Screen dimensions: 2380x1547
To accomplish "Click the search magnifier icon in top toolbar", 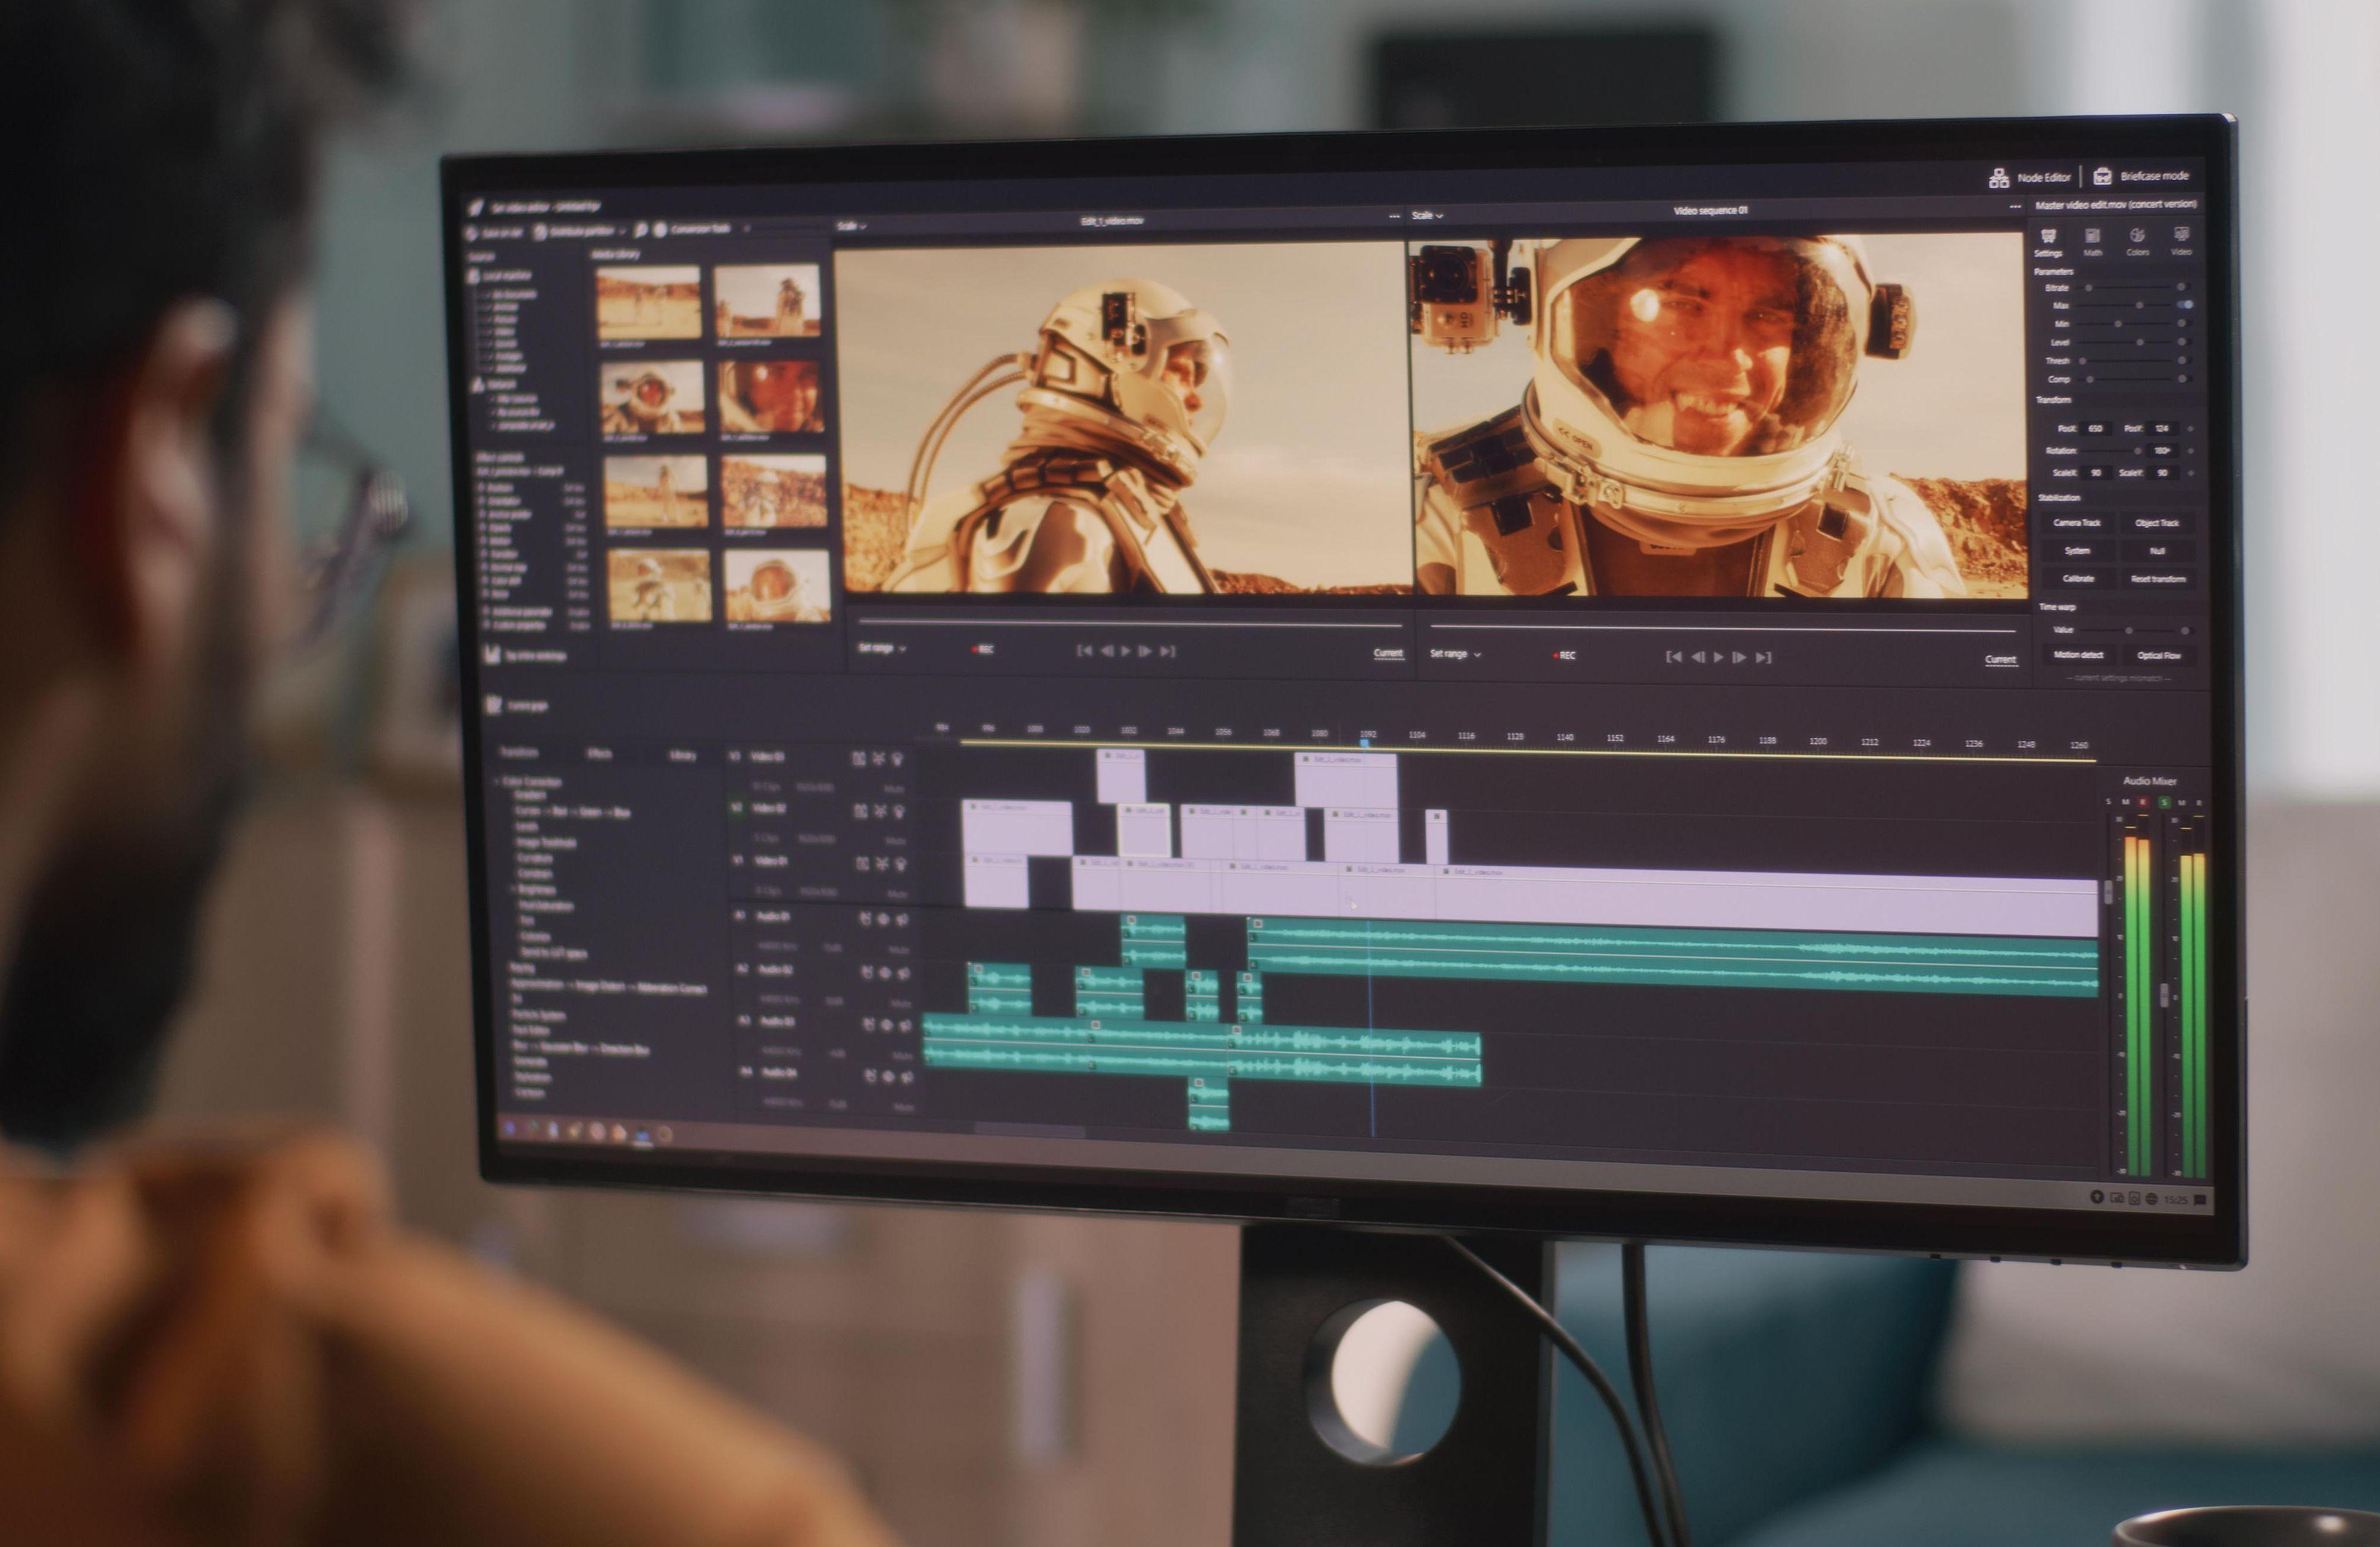I will click(x=641, y=230).
